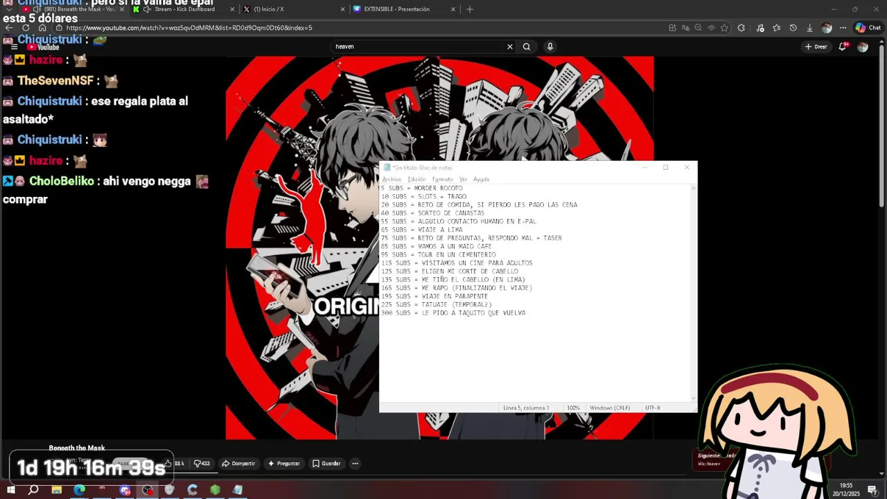The height and width of the screenshot is (499, 887).
Task: Open a new browser tab
Action: 470,9
